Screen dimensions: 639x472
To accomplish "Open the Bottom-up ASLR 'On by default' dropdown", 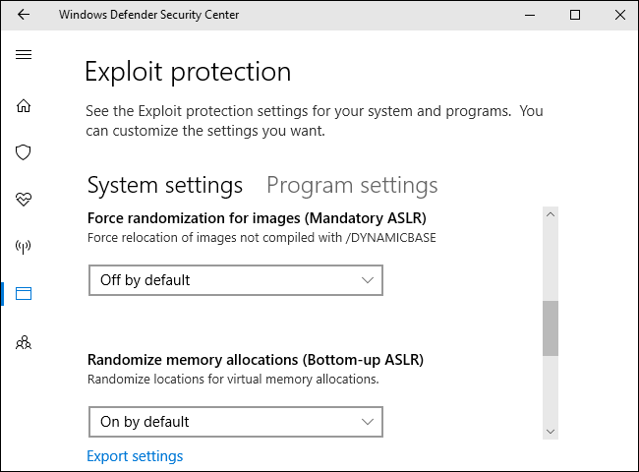I will click(235, 422).
